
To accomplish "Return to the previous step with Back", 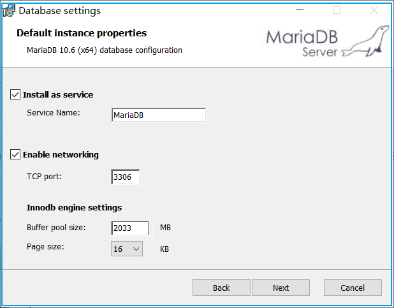I will [221, 288].
